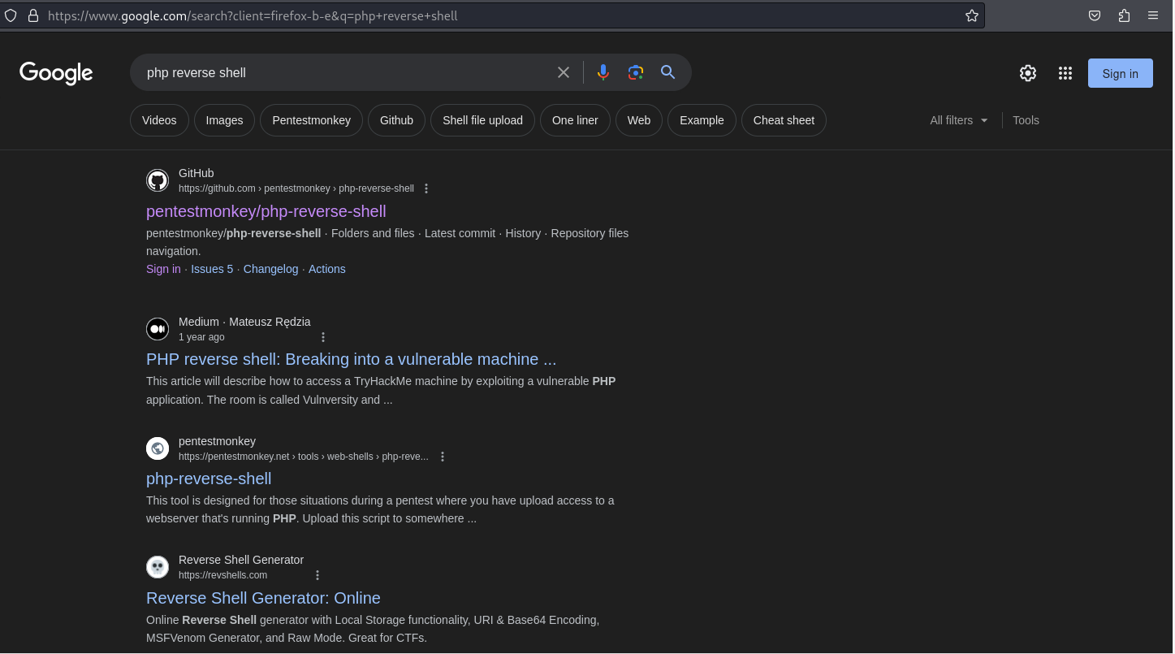The height and width of the screenshot is (654, 1175).
Task: Open three-dot menu for GitHub result
Action: click(426, 188)
